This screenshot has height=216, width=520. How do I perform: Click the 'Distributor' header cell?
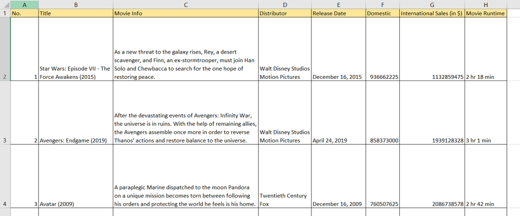click(285, 13)
